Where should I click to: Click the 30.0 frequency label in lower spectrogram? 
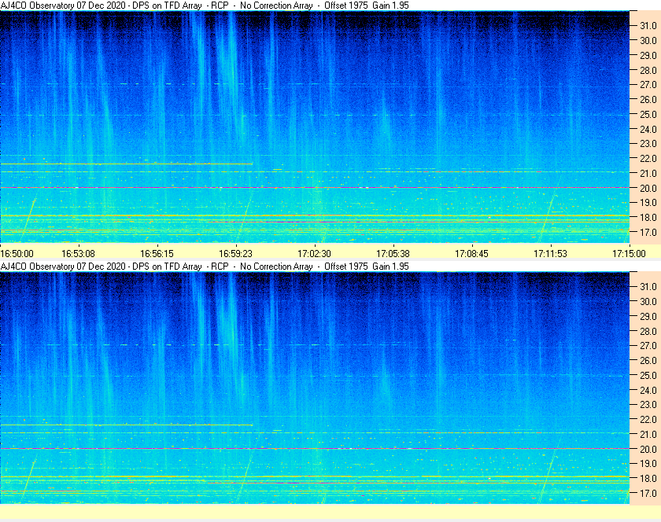click(648, 302)
